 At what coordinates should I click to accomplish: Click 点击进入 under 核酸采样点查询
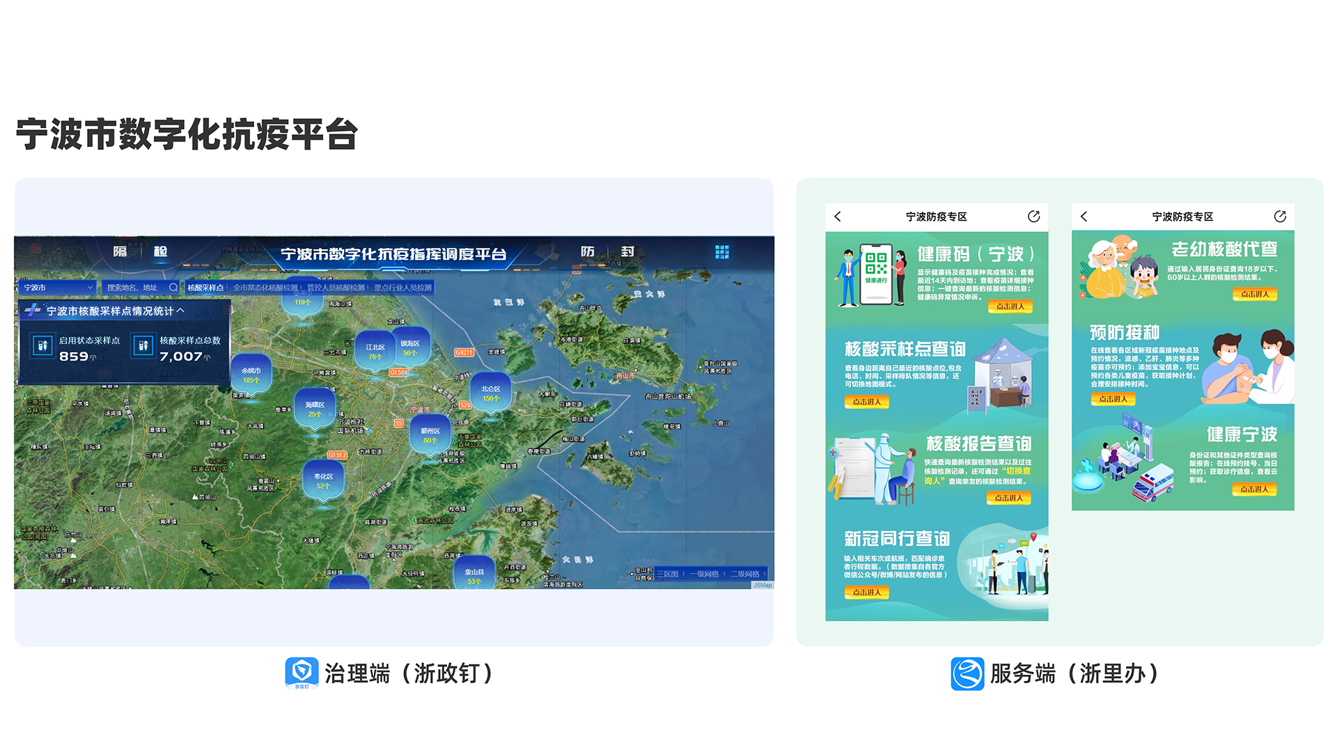[866, 402]
